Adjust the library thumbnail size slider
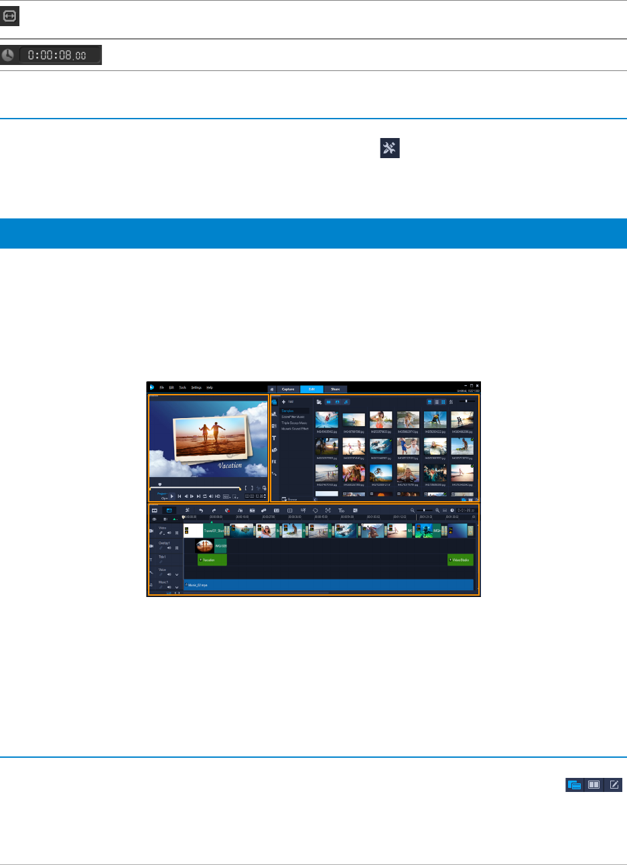 pos(468,401)
